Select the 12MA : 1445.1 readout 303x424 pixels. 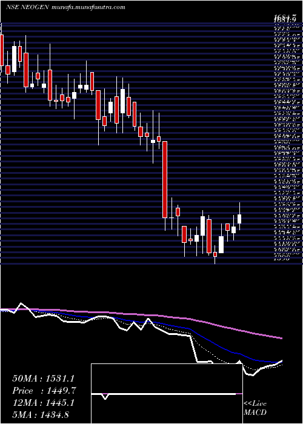43,402
